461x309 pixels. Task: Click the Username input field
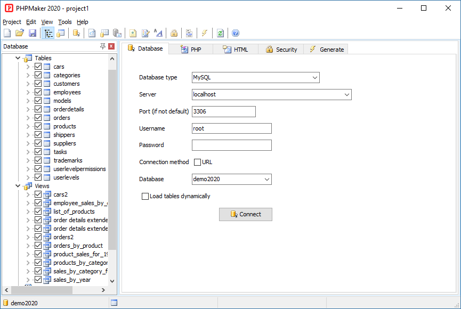(x=232, y=128)
